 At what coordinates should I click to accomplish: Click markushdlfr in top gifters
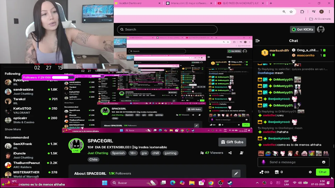(x=279, y=50)
